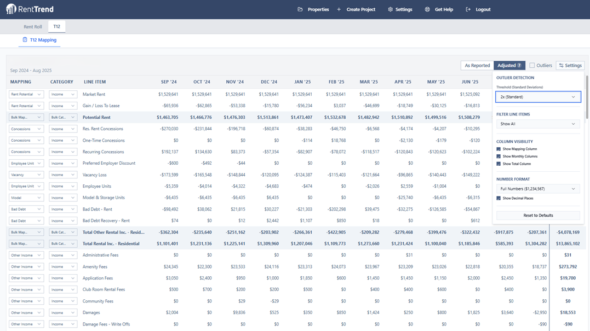Toggle Show Decimal Places option
The width and height of the screenshot is (590, 331).
point(498,197)
